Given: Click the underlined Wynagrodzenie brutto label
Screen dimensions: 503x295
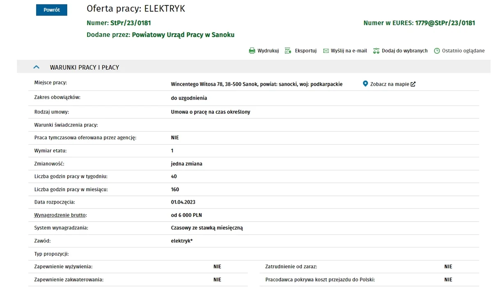Looking at the screenshot, I should coord(61,215).
